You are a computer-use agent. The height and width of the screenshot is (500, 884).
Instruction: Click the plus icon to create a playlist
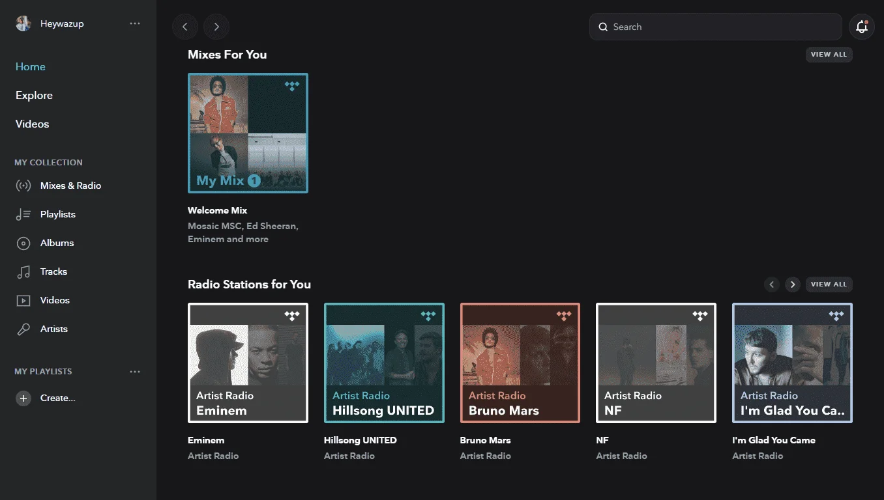[23, 398]
